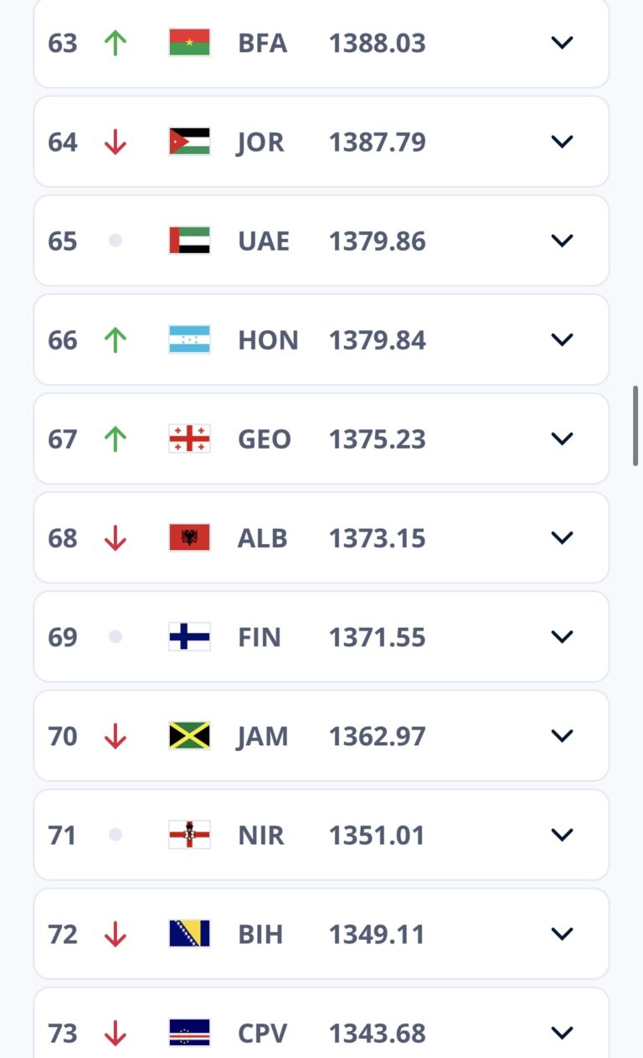Image resolution: width=643 pixels, height=1058 pixels.
Task: Select the GEO team name
Action: coord(265,439)
